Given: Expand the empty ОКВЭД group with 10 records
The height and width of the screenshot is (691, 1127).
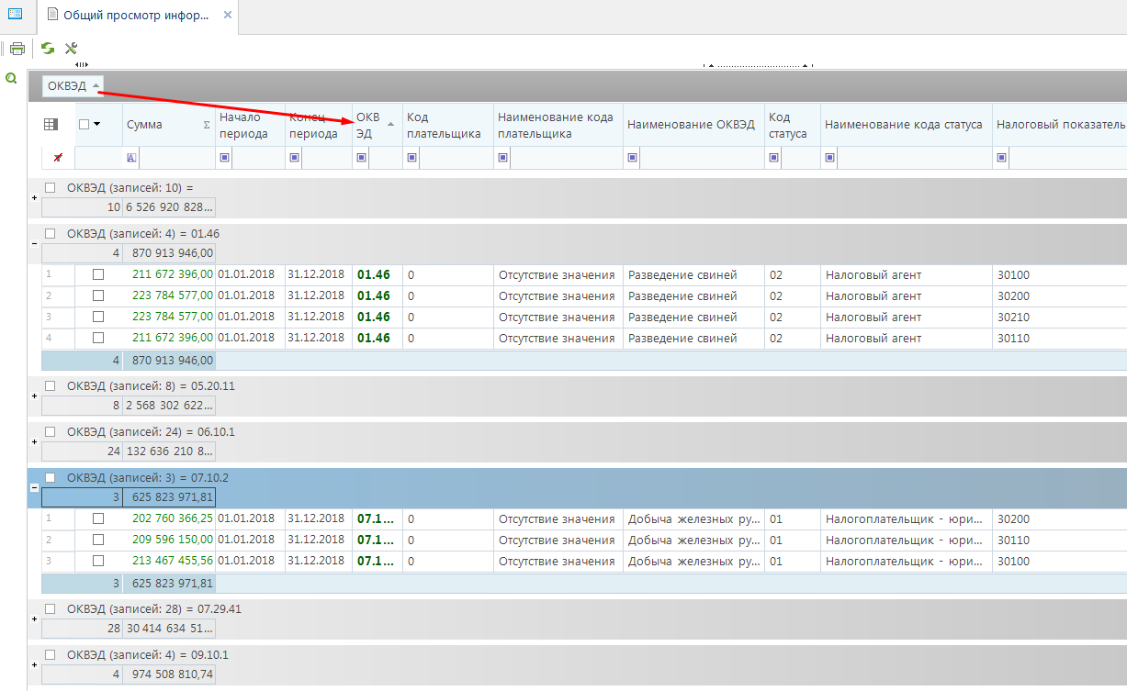Looking at the screenshot, I should pyautogui.click(x=34, y=197).
